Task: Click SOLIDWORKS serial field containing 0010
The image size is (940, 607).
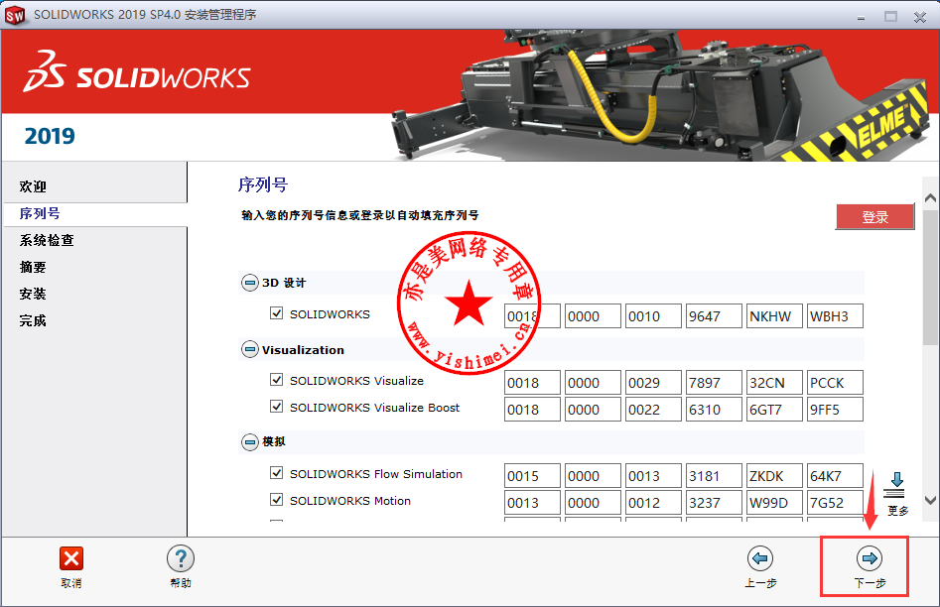Action: (653, 316)
